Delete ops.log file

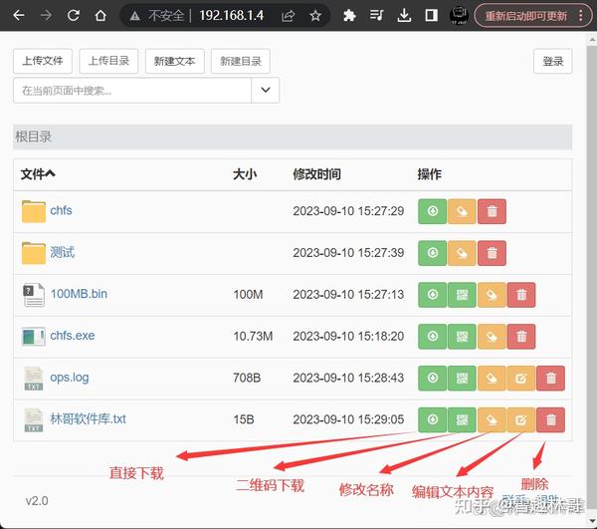point(550,379)
